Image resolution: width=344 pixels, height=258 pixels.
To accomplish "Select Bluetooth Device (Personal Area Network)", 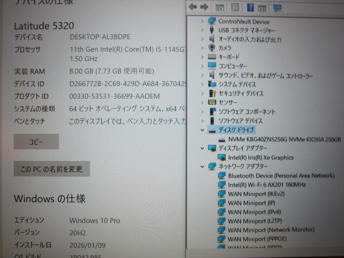I will pyautogui.click(x=281, y=176).
